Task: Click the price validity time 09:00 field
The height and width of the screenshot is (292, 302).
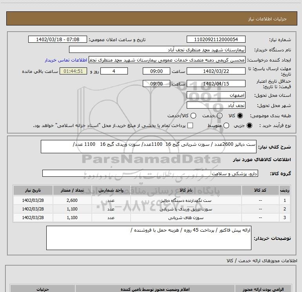Action: click(156, 84)
